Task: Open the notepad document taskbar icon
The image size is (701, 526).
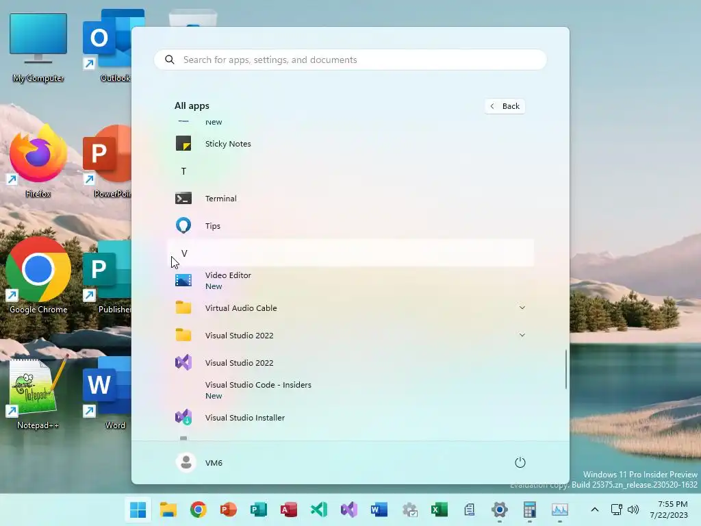Action: (470, 510)
